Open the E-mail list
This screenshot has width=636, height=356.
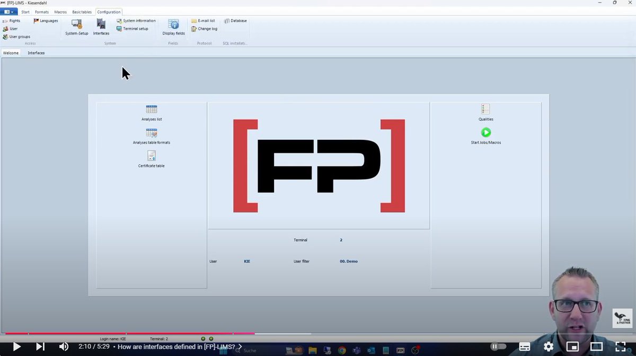point(205,21)
